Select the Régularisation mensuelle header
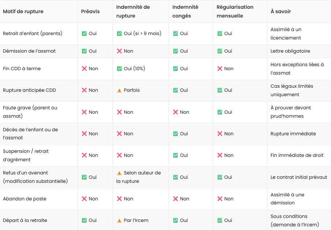The height and width of the screenshot is (230, 331). [x=235, y=11]
